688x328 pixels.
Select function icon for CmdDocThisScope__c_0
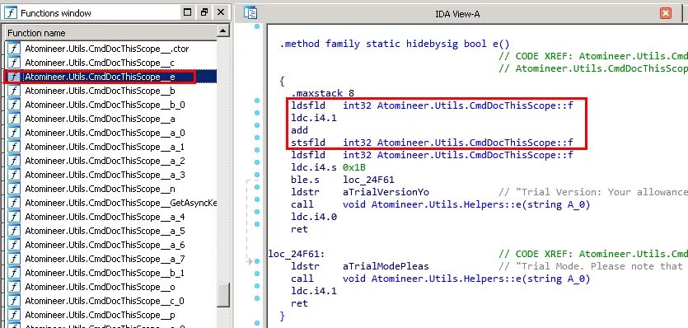pyautogui.click(x=14, y=301)
